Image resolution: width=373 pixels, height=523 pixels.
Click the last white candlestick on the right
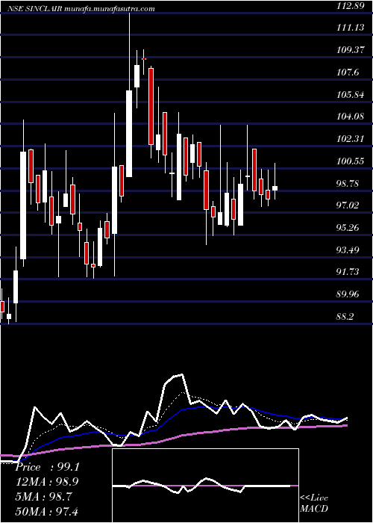[x=275, y=188]
